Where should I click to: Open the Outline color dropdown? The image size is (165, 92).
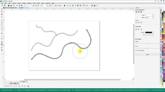tap(153, 32)
